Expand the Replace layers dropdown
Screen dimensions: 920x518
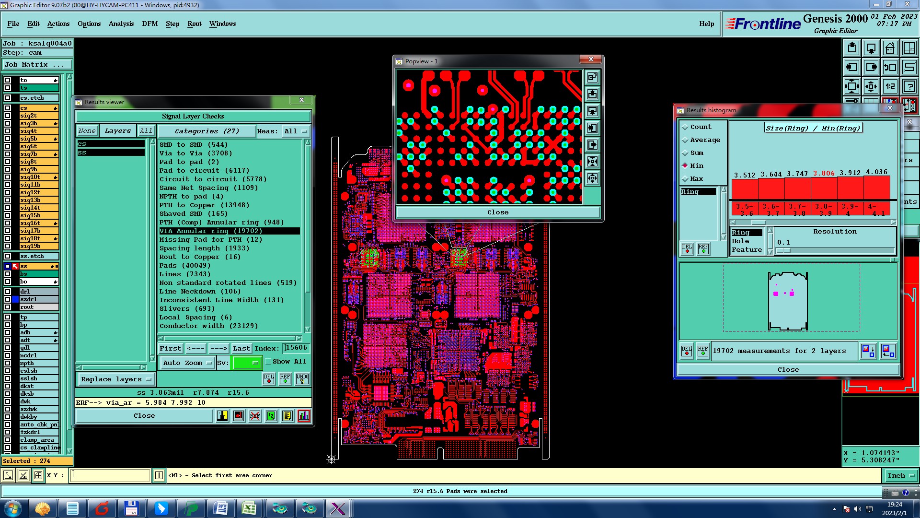pos(115,379)
